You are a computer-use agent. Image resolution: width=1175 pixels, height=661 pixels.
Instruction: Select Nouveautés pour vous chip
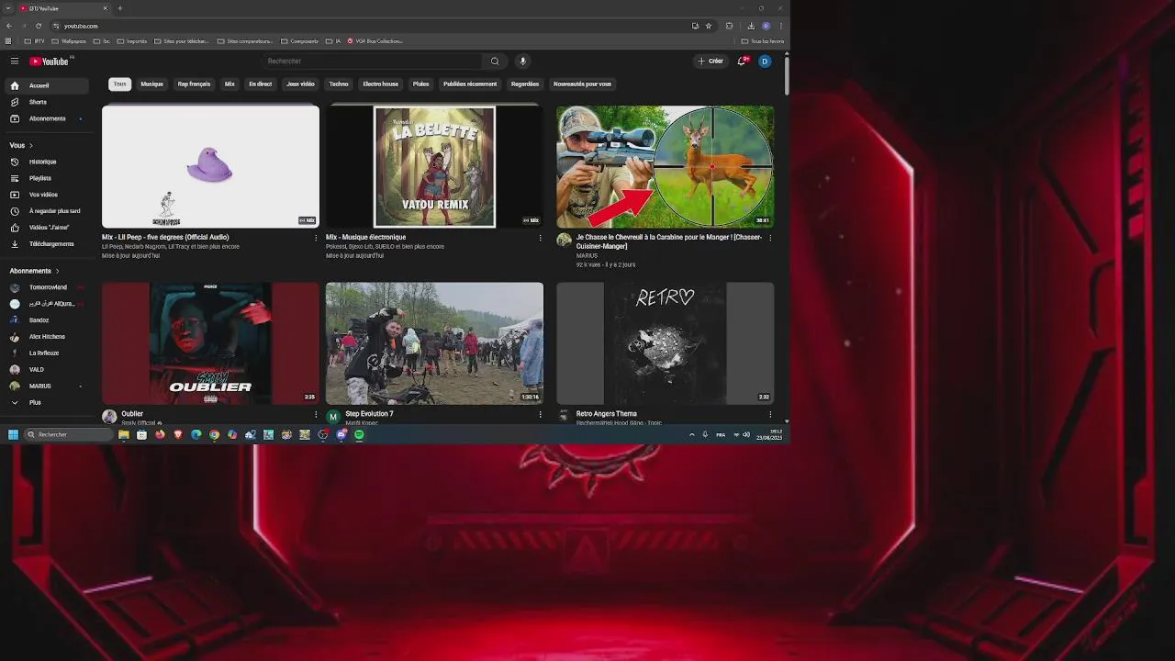pos(582,84)
